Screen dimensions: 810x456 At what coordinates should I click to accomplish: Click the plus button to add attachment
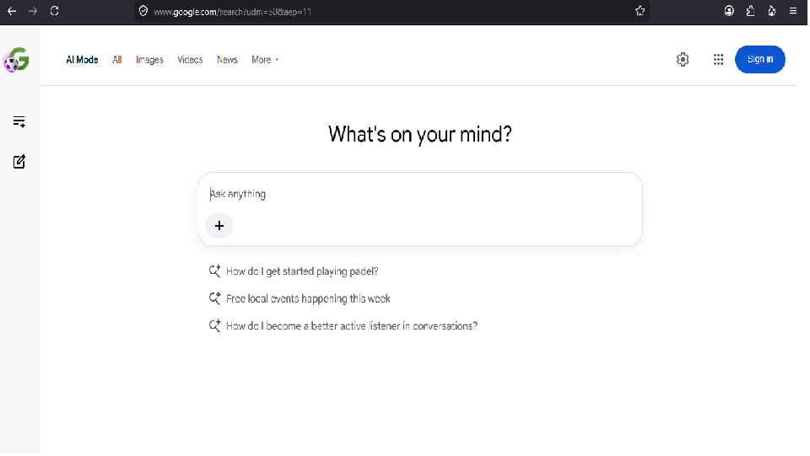click(219, 226)
